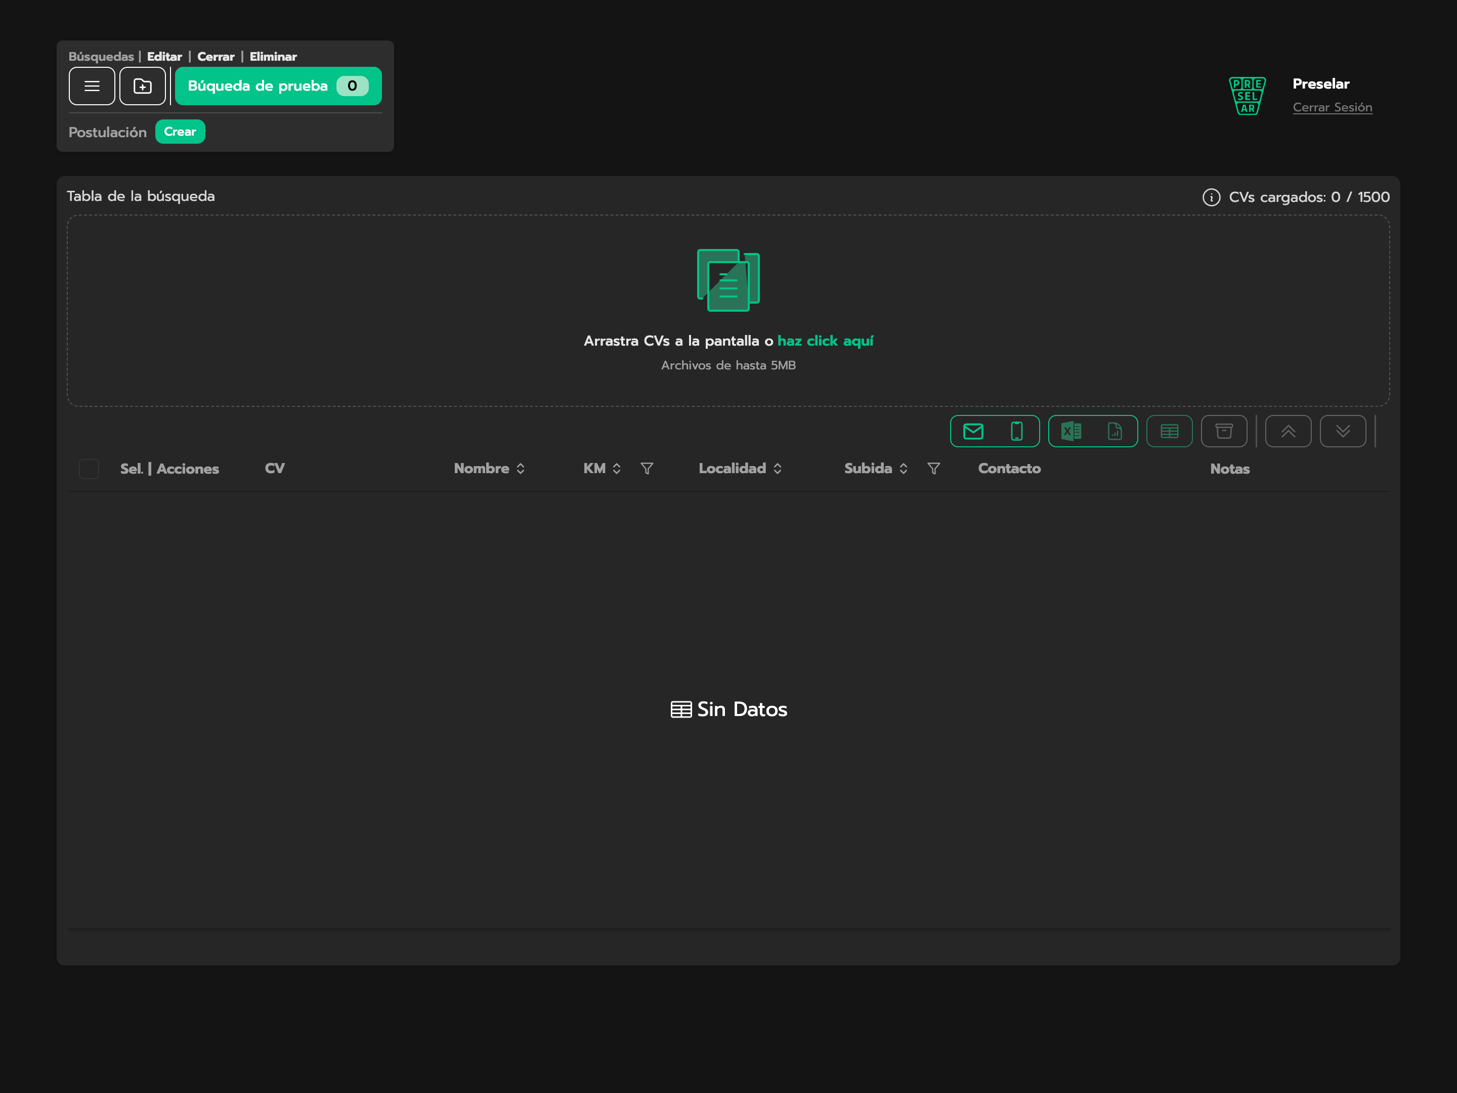Click the Contacto column header
This screenshot has width=1457, height=1093.
tap(1009, 469)
